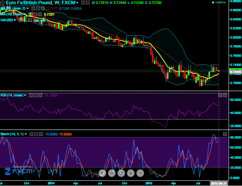Click the Close value 0.72780
This screenshot has width=242, height=186.
coord(155,3)
